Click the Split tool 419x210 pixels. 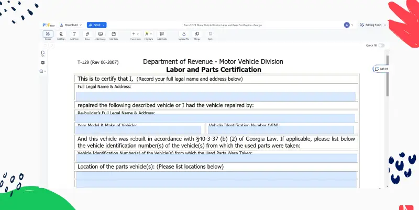click(x=211, y=34)
